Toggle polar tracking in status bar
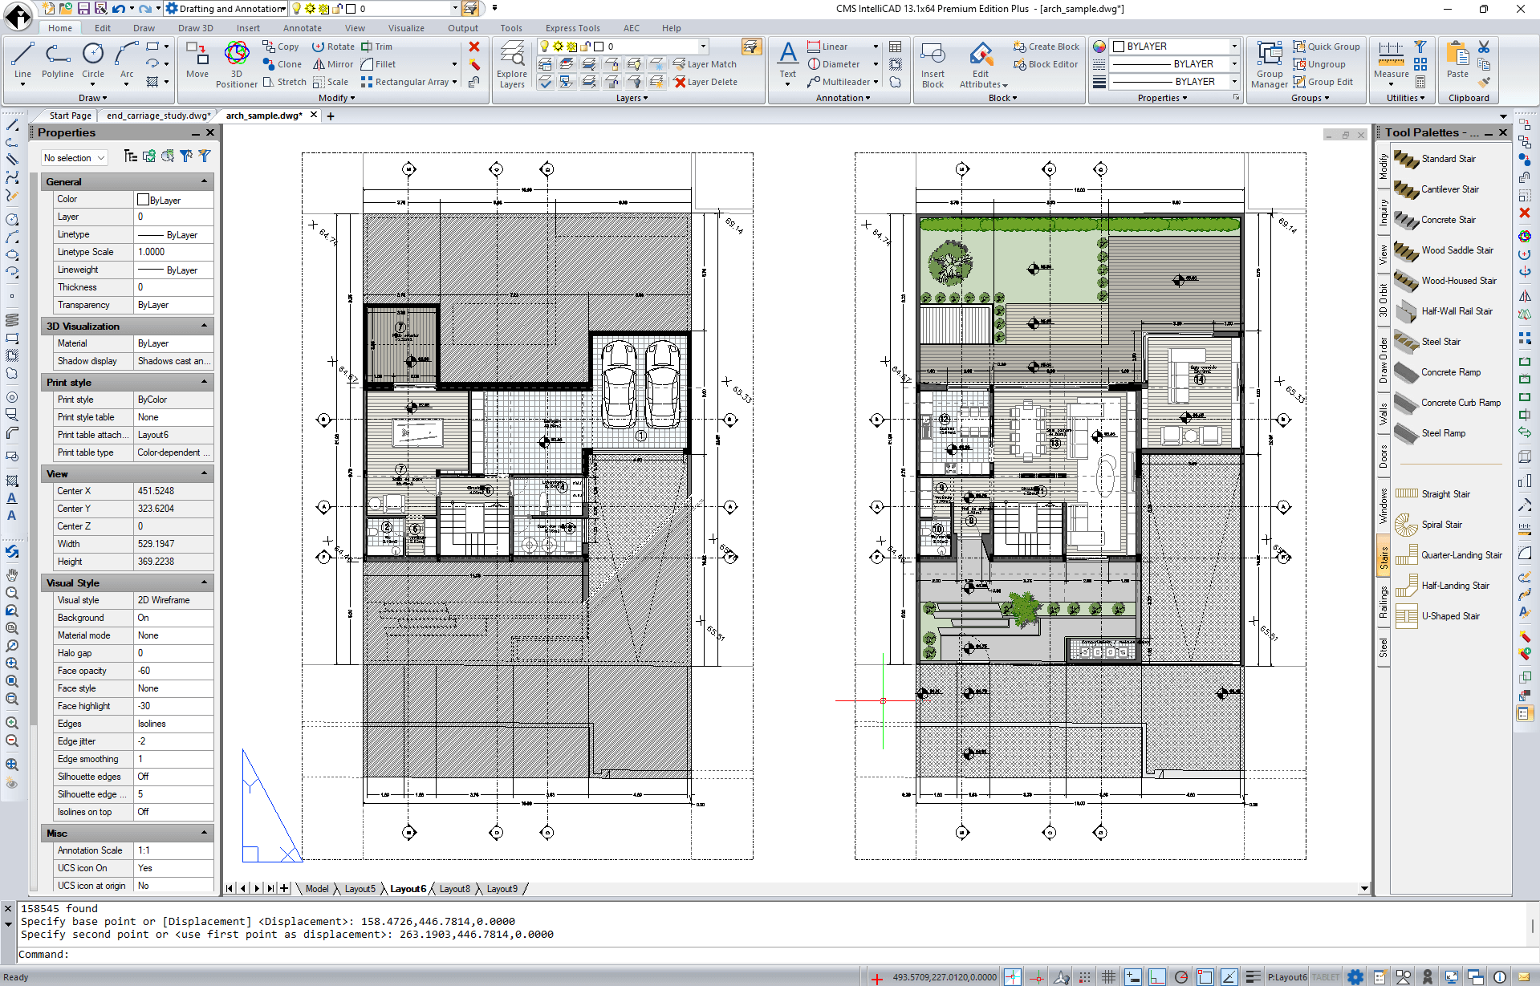The height and width of the screenshot is (986, 1540). [x=1180, y=977]
